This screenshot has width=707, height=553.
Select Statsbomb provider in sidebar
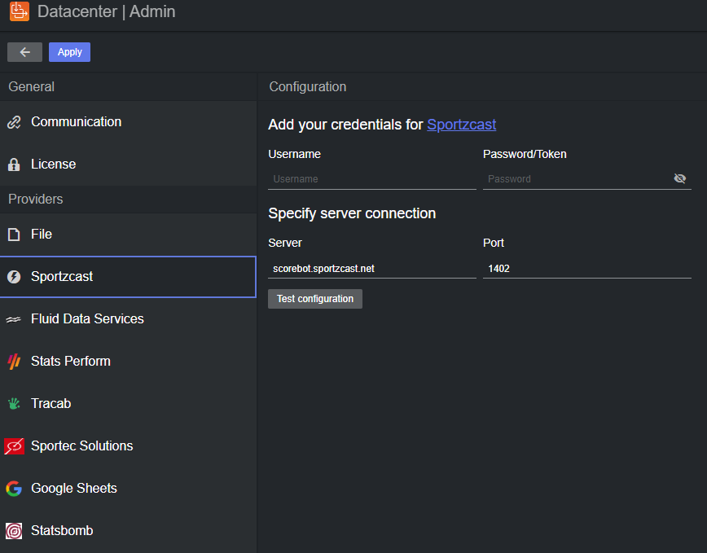pyautogui.click(x=62, y=531)
